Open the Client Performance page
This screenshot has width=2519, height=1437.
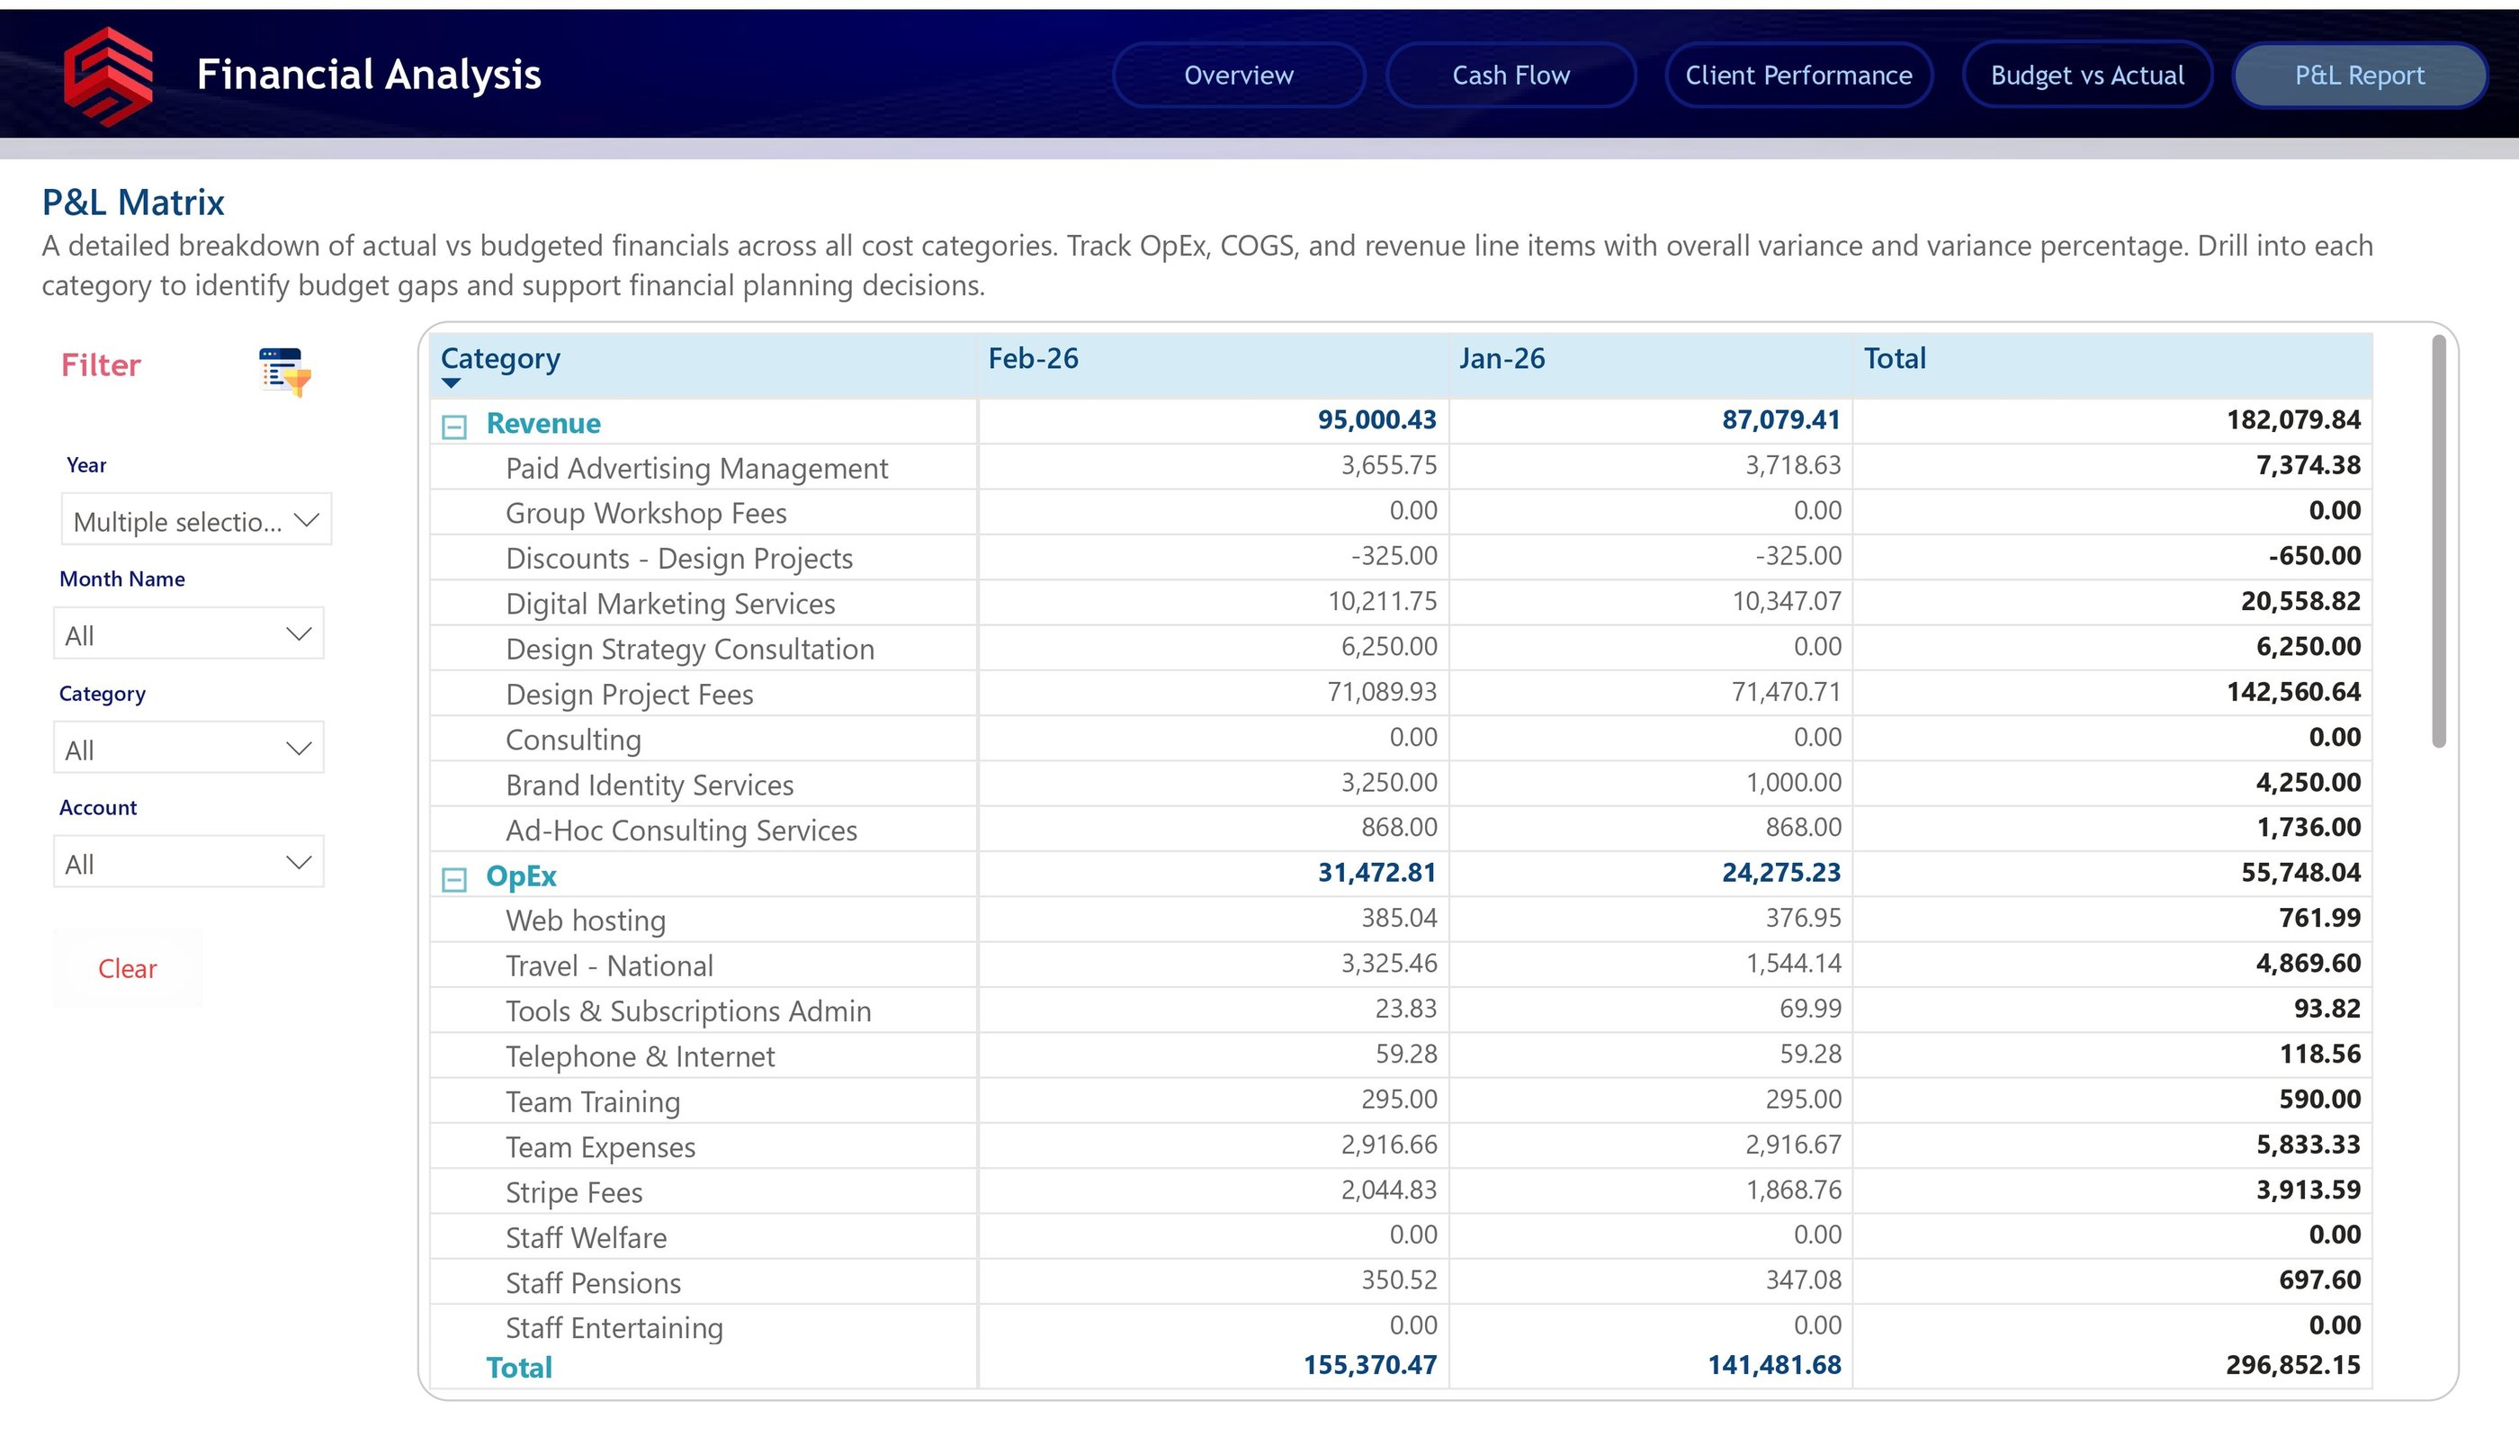coord(1797,75)
